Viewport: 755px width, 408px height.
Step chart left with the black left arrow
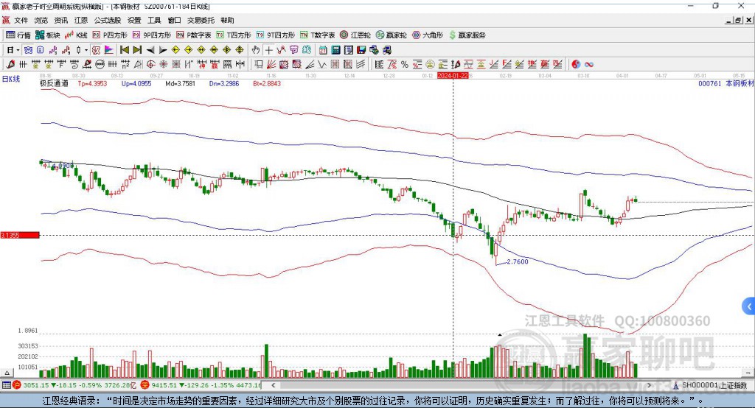[x=150, y=50]
